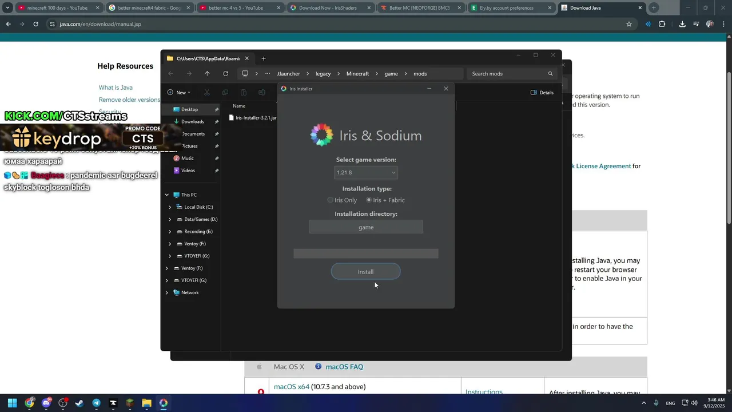This screenshot has height=412, width=732.
Task: Click the installer progress bar
Action: [x=366, y=253]
